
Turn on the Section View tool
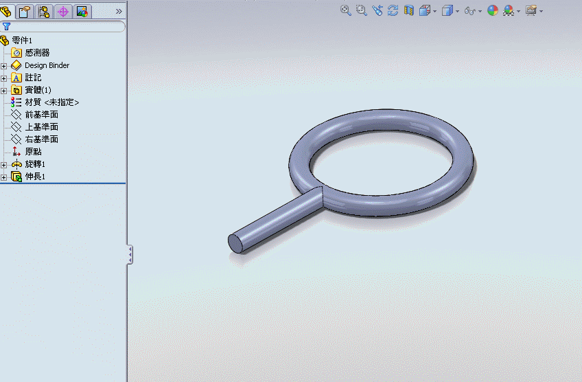(x=409, y=10)
